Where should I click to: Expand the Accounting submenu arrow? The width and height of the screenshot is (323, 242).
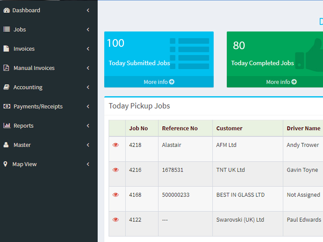pyautogui.click(x=88, y=87)
